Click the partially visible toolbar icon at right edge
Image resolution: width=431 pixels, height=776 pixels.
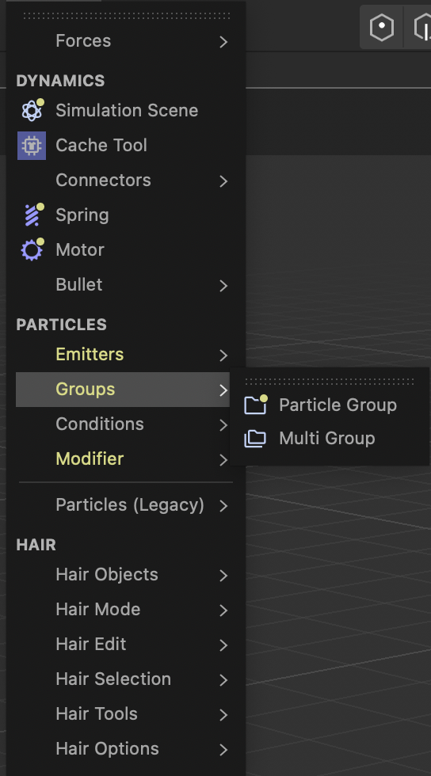(422, 27)
